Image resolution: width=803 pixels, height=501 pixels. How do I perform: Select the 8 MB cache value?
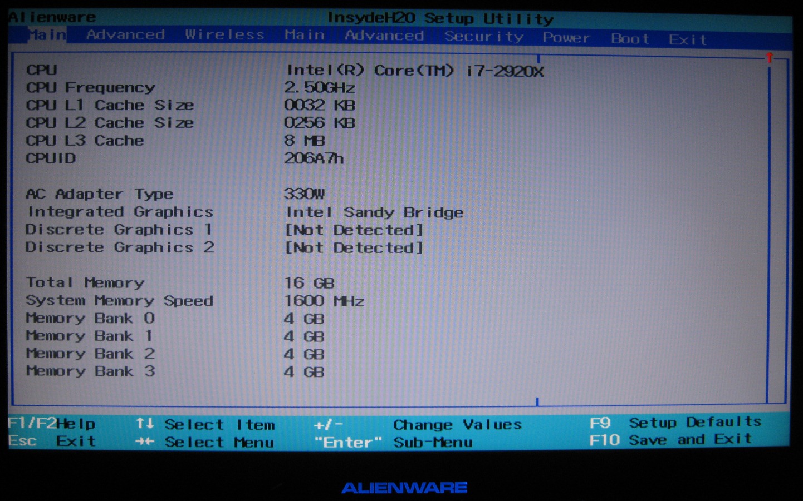pos(304,141)
